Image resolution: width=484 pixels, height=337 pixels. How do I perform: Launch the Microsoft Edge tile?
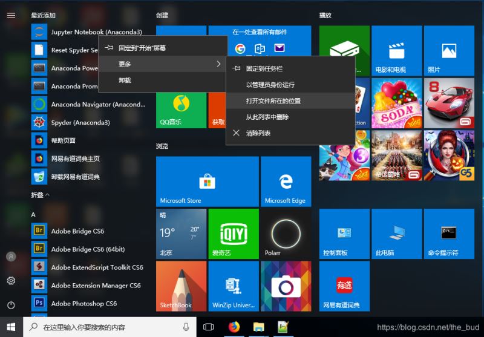pyautogui.click(x=286, y=182)
